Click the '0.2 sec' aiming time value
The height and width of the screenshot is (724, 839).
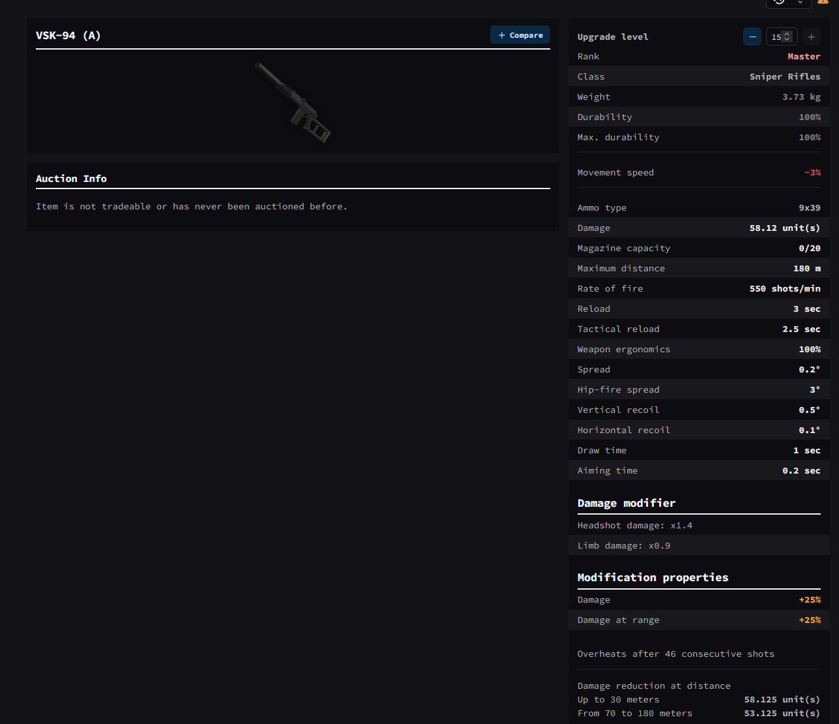[x=802, y=471]
